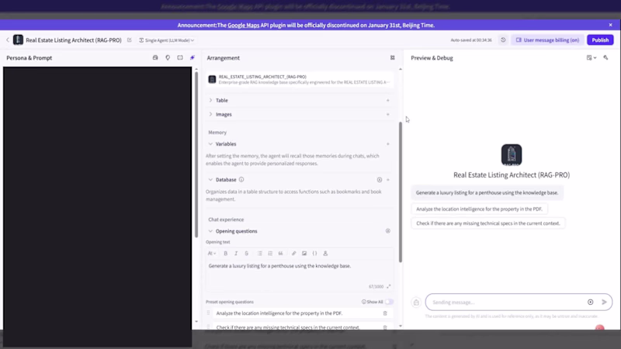Insert numbered list in opening text
This screenshot has width=621, height=349.
click(270, 254)
